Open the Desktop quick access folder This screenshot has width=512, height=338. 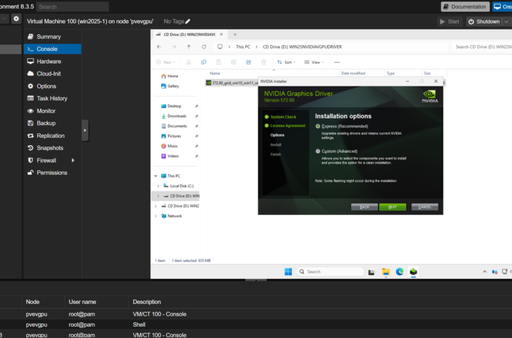pyautogui.click(x=171, y=106)
